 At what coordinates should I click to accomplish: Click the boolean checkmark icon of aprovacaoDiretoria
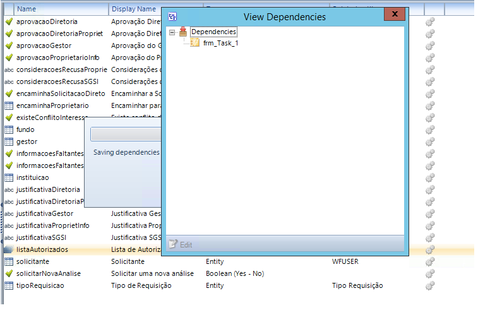pyautogui.click(x=9, y=21)
